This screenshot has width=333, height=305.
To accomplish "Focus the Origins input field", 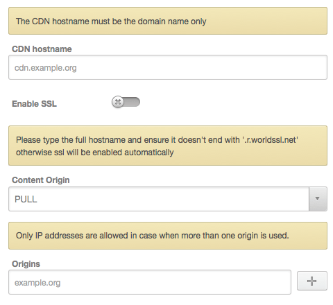I will point(150,282).
